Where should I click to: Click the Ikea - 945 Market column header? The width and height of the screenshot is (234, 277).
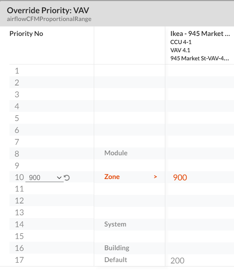pyautogui.click(x=200, y=34)
